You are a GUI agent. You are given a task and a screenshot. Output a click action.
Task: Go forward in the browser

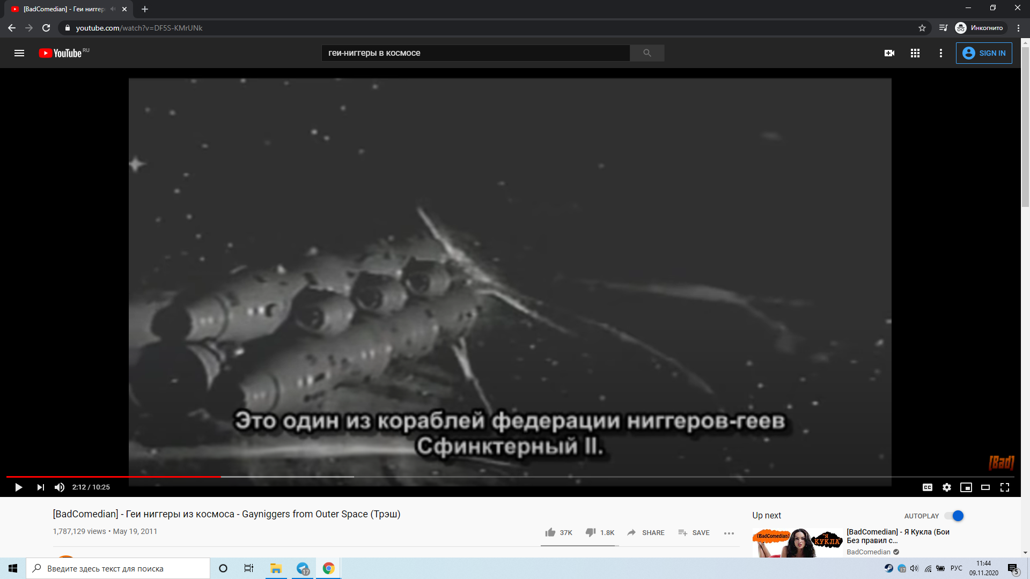(29, 28)
